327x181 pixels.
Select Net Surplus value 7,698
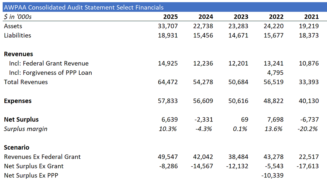point(275,120)
